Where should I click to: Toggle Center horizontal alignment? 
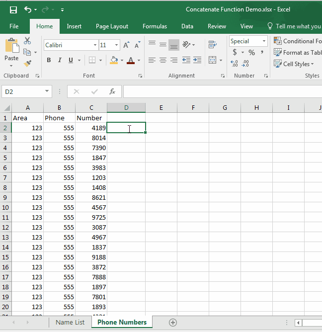tap(162, 60)
